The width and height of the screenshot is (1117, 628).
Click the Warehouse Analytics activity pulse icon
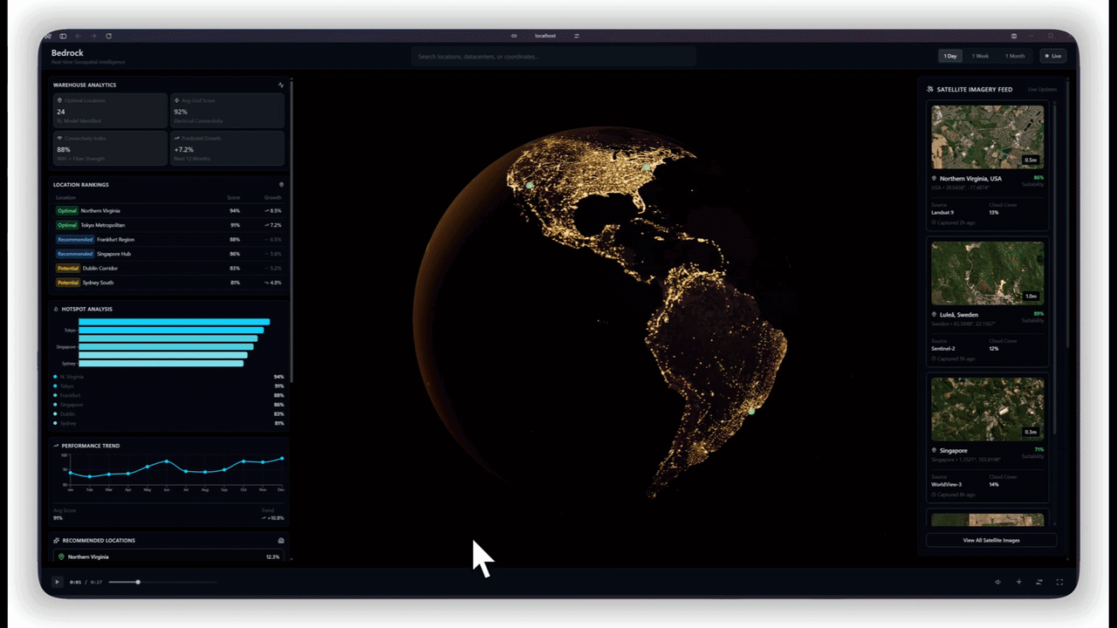tap(281, 85)
